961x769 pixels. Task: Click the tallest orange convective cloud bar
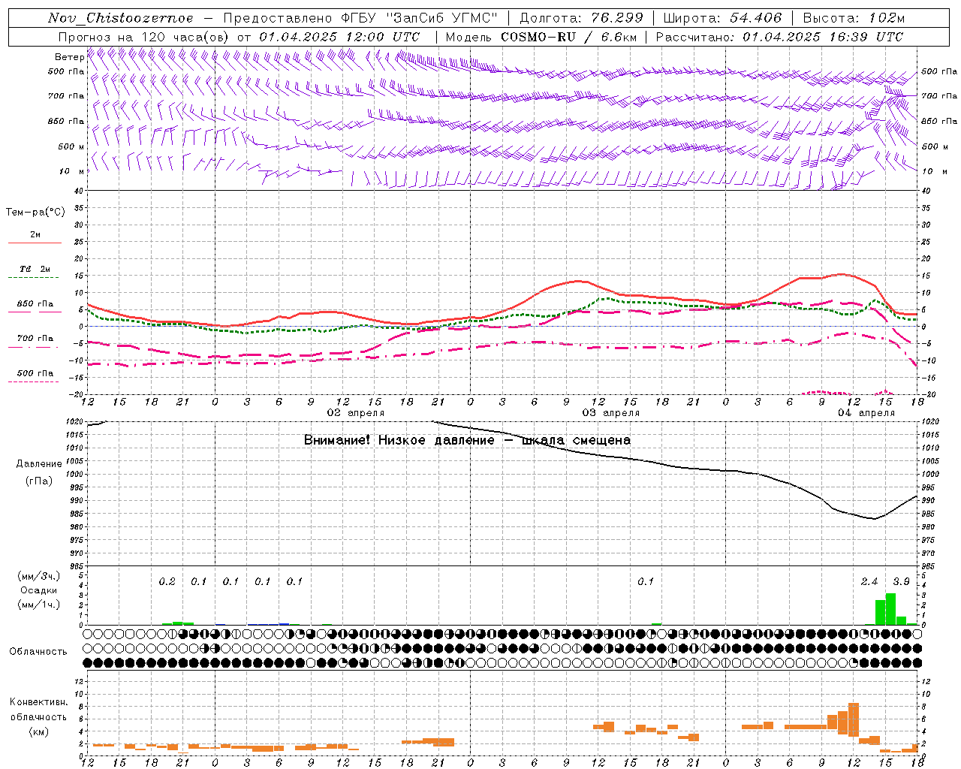coord(853,719)
